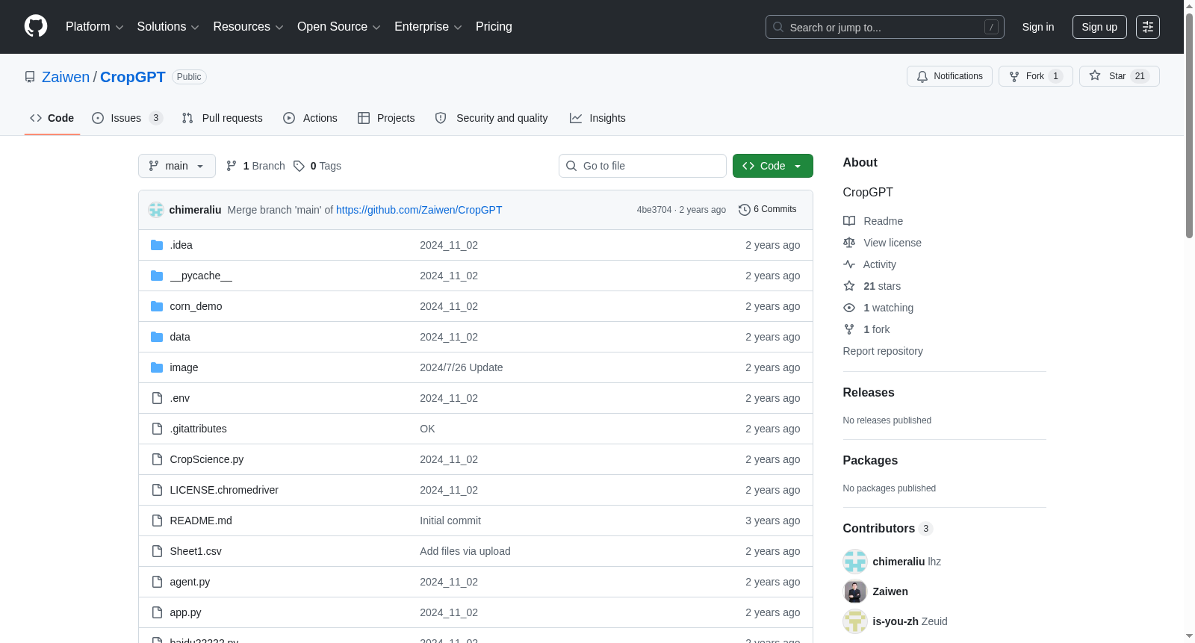Click the star icon next to 21 stars
Viewport: 1195px width, 643px height.
[849, 286]
